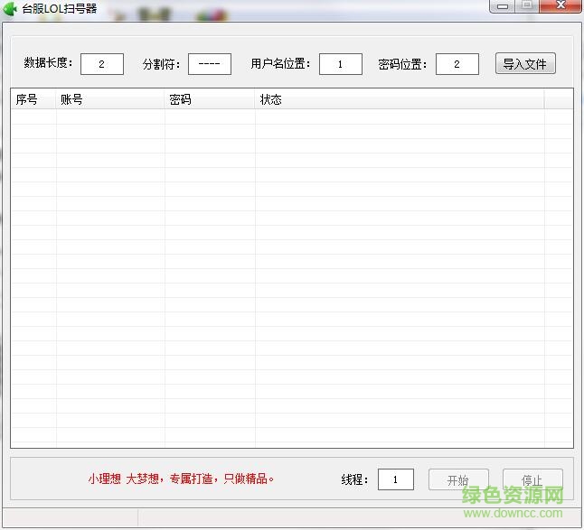
Task: Click the 导入文件 button
Action: [525, 63]
